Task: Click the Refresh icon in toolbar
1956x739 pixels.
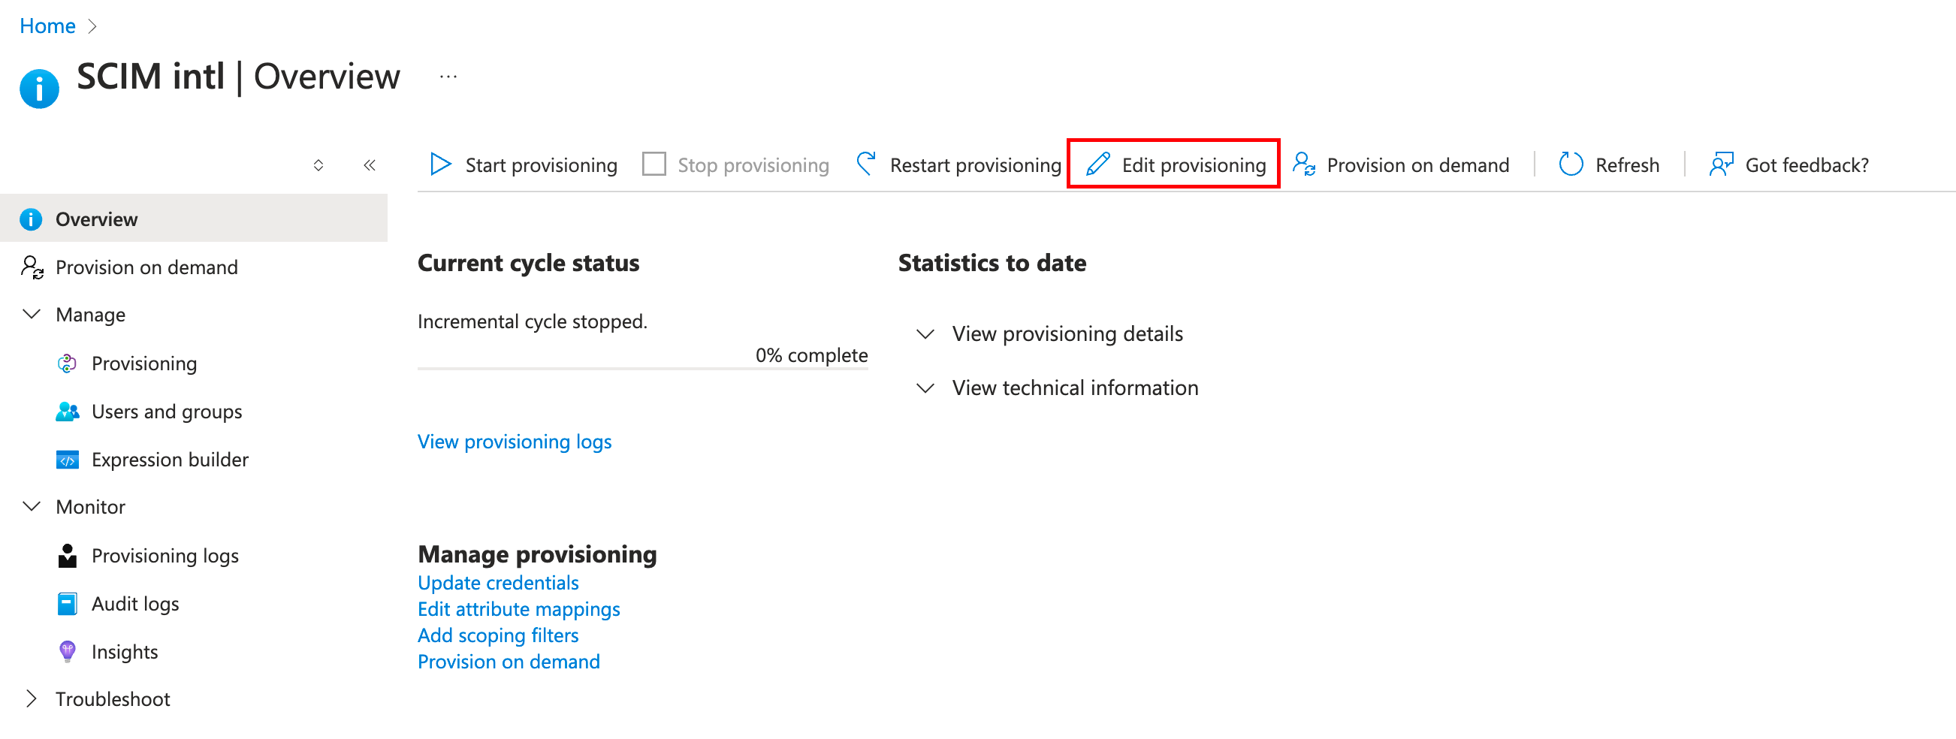Action: (x=1570, y=164)
